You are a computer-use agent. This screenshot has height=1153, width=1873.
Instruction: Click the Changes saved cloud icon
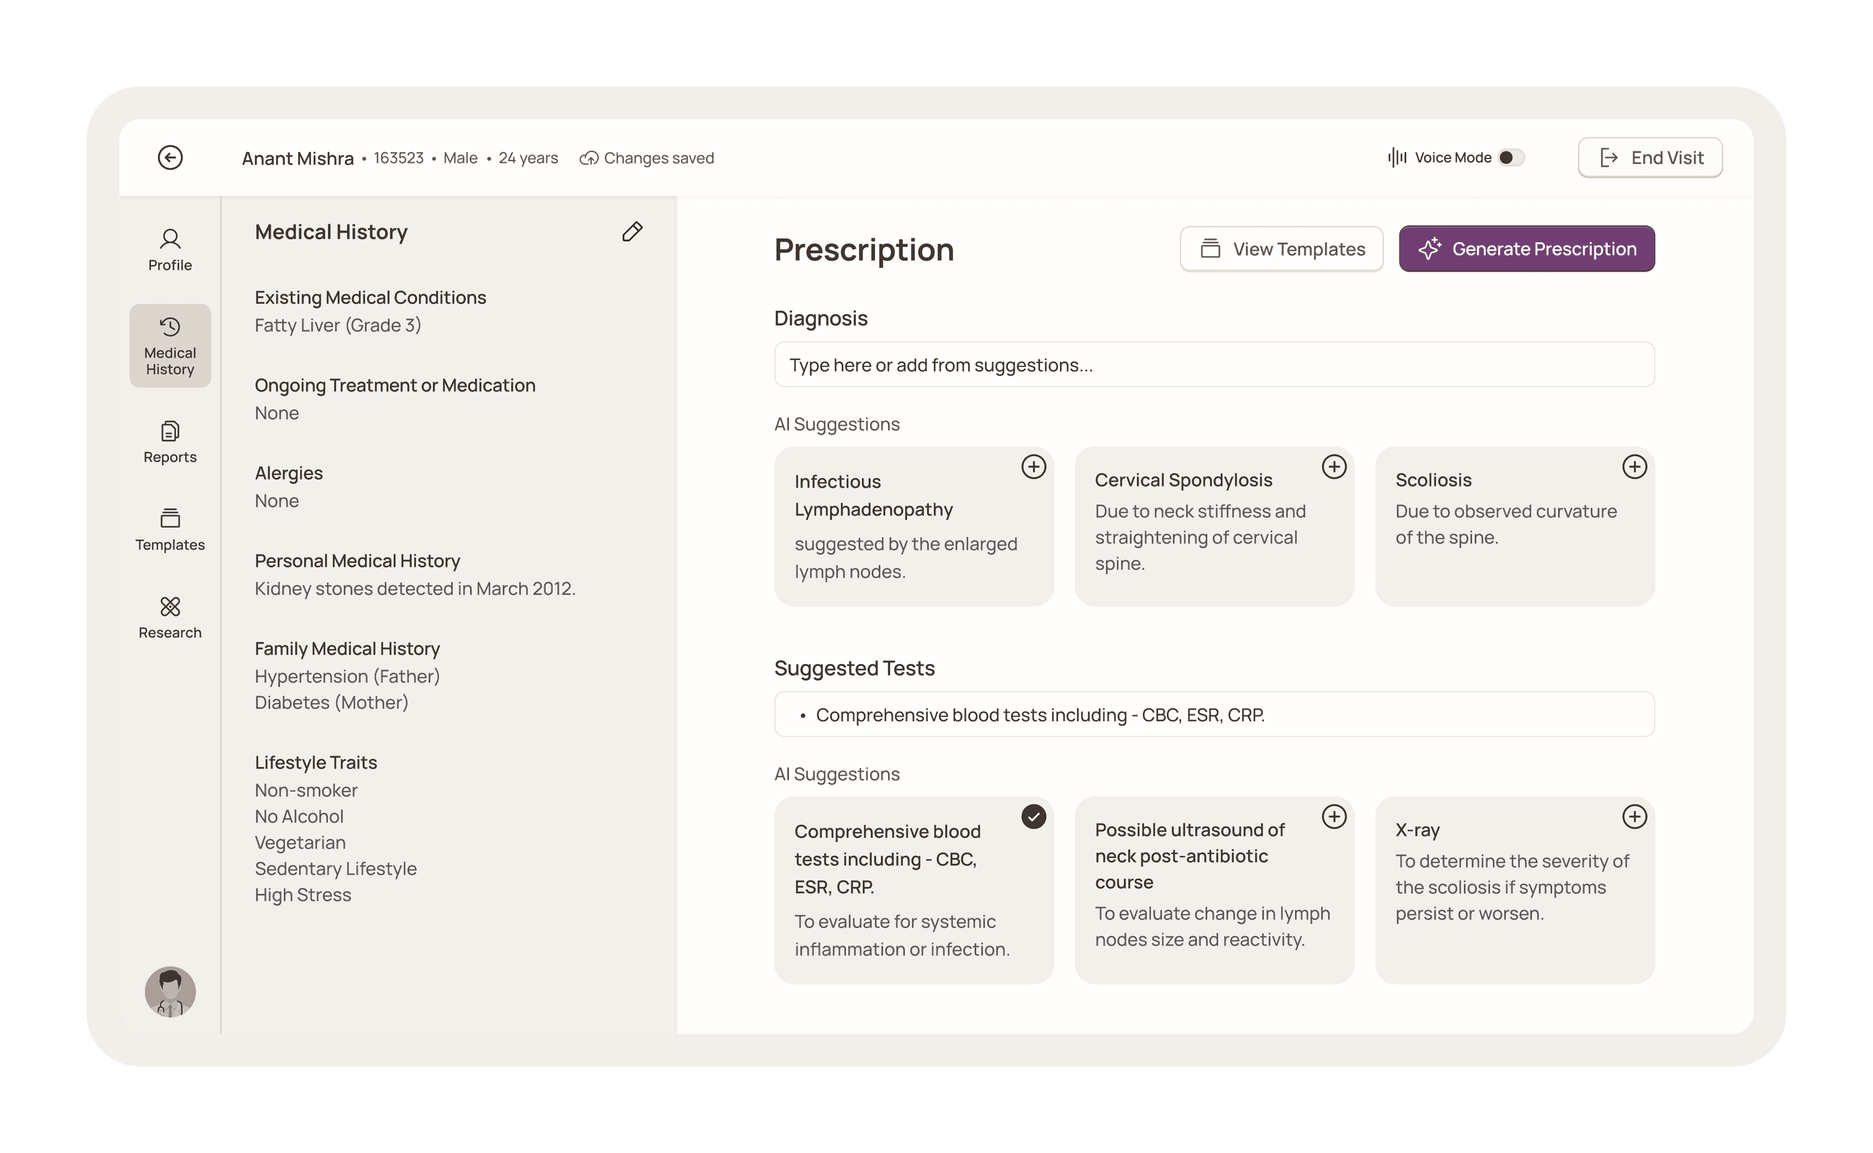click(588, 158)
